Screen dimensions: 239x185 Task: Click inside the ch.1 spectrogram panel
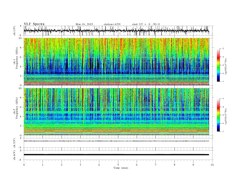click(x=116, y=62)
